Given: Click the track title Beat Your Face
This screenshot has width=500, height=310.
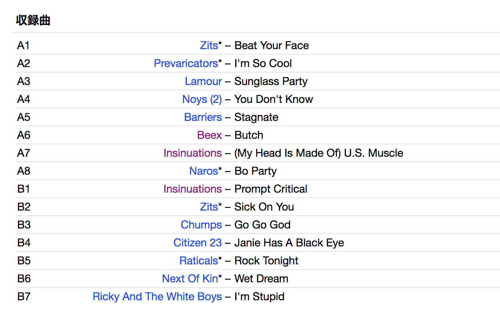Looking at the screenshot, I should (271, 46).
